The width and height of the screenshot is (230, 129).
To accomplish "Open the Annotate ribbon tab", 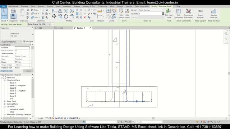I will pyautogui.click(x=67, y=6).
